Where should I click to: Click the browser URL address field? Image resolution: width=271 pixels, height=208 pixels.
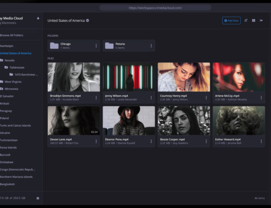(155, 8)
